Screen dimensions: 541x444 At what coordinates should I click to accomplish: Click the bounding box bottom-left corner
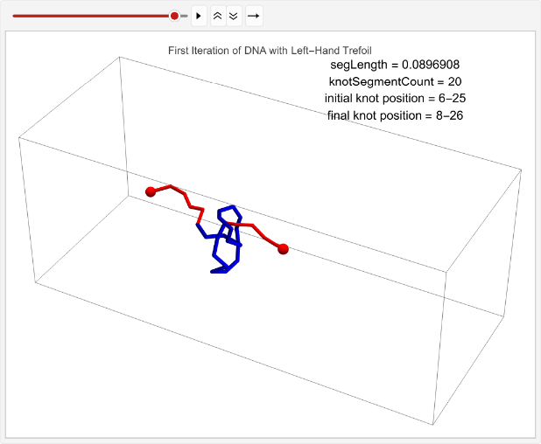coord(35,282)
